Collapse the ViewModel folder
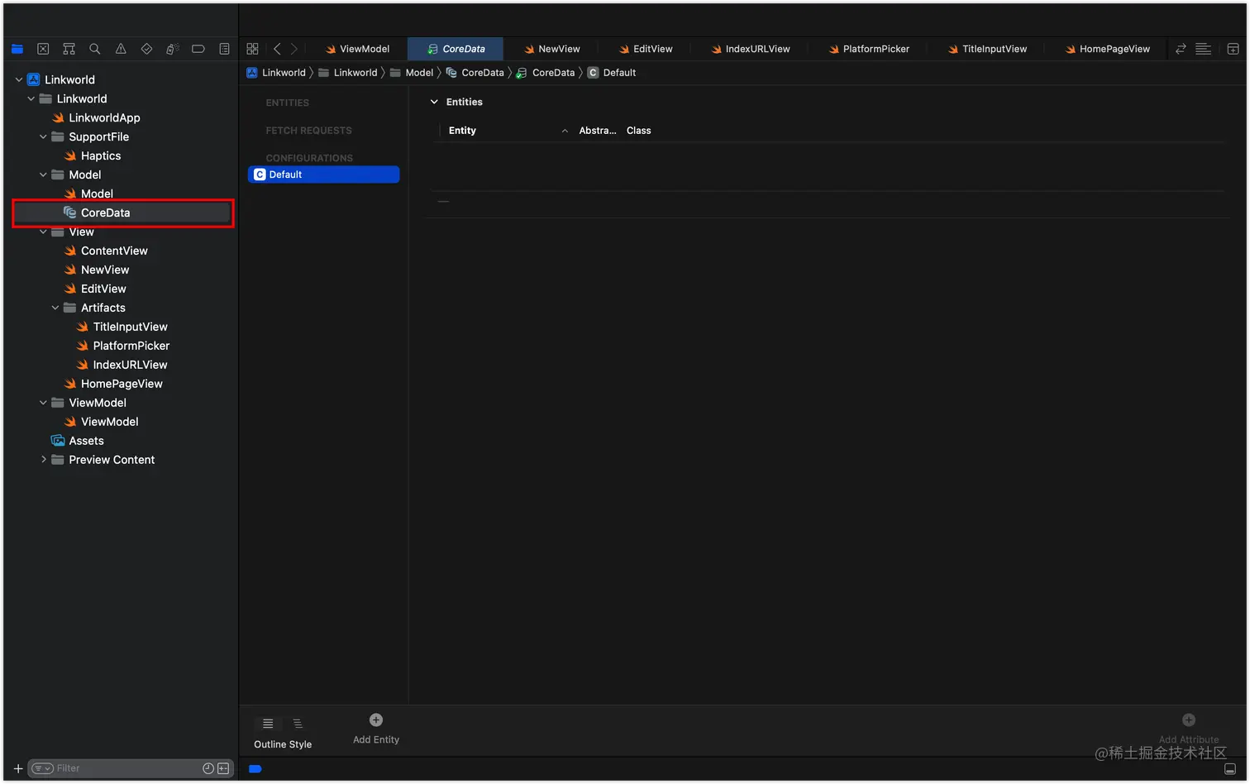Image resolution: width=1250 pixels, height=784 pixels. pos(43,403)
